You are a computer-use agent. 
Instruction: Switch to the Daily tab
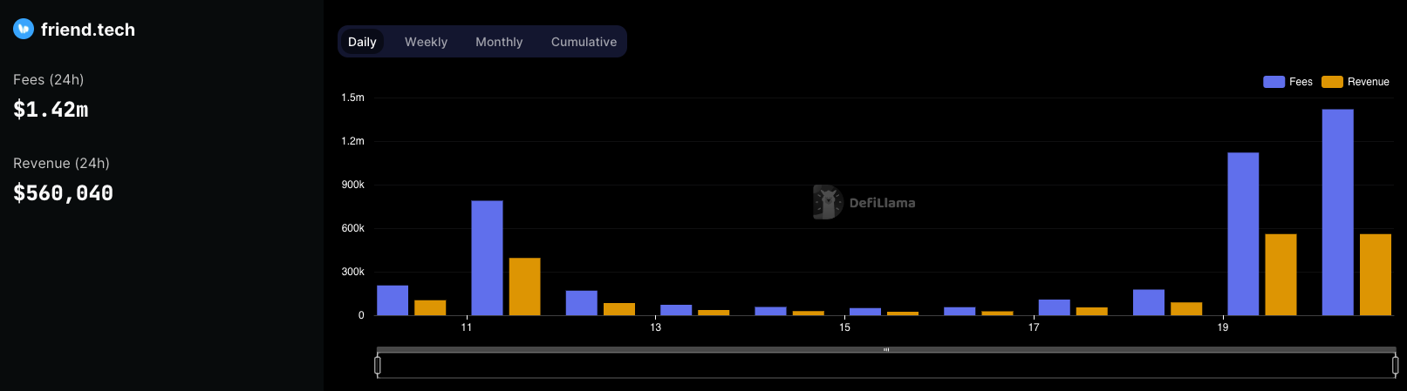(362, 42)
